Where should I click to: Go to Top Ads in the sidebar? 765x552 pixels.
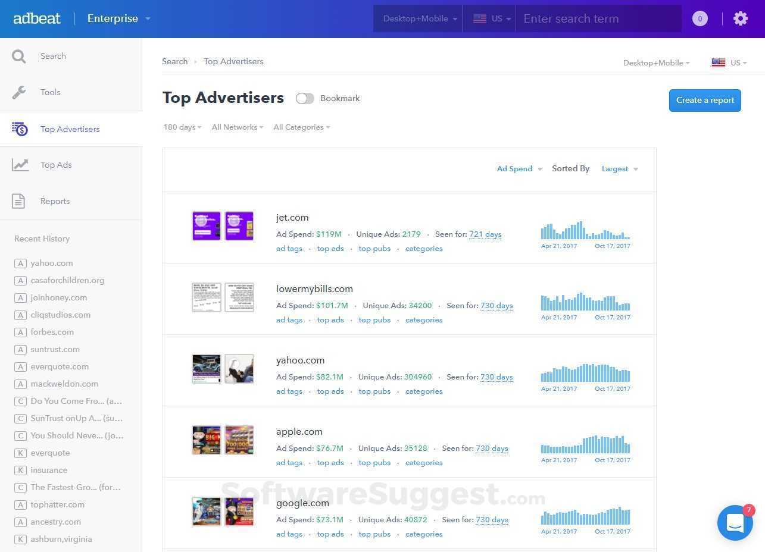point(55,165)
